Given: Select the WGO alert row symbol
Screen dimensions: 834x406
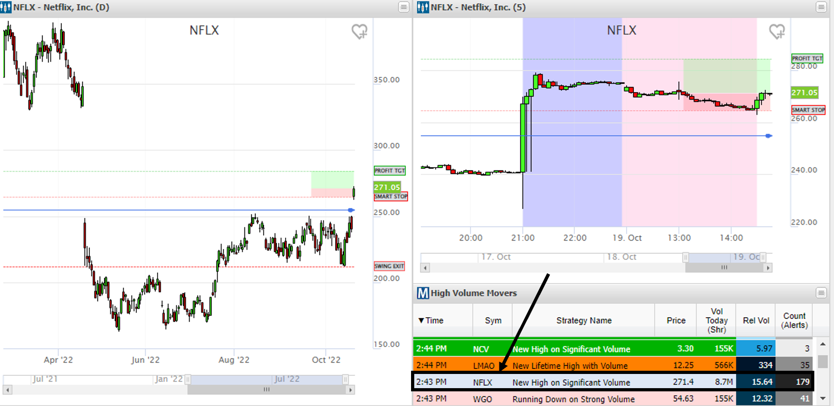Looking at the screenshot, I should 482,399.
